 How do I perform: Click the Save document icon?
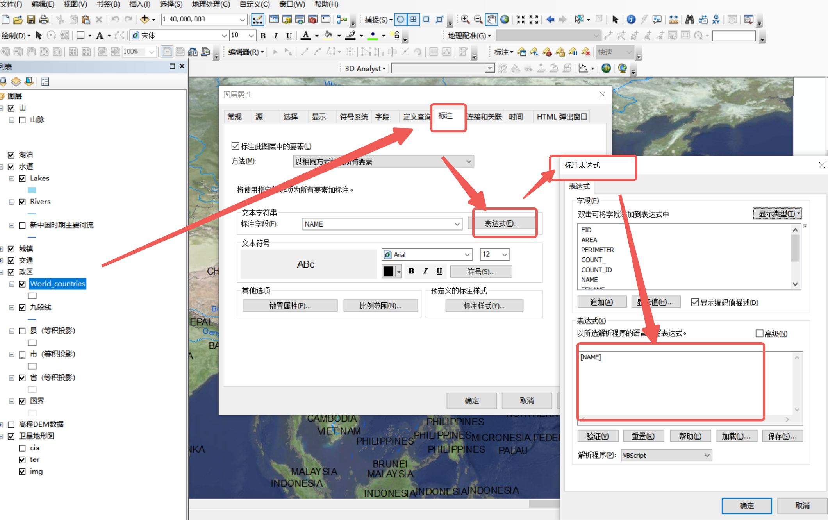(31, 19)
